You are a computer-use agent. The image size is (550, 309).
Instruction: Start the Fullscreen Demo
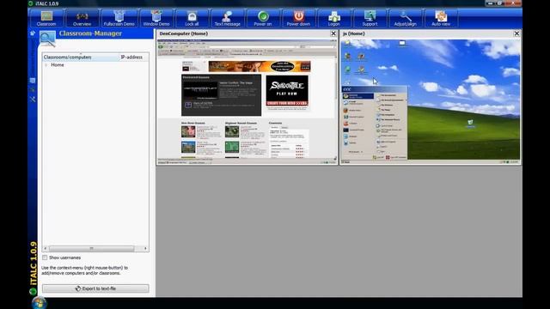pyautogui.click(x=119, y=18)
